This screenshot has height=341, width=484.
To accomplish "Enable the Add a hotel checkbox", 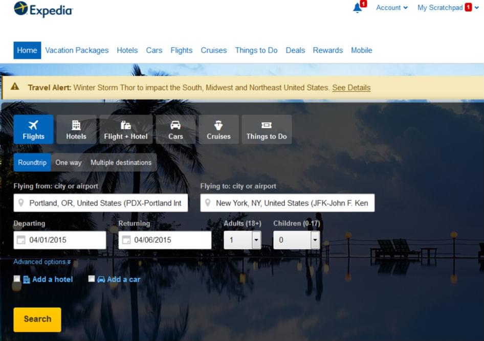I will (x=17, y=279).
